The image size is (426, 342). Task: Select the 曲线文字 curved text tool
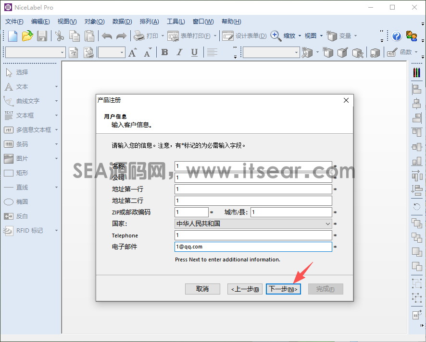[22, 101]
